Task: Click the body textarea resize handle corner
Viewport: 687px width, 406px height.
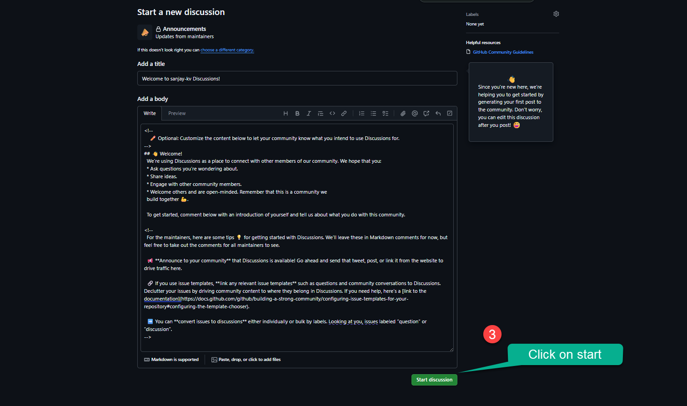Action: pos(451,350)
